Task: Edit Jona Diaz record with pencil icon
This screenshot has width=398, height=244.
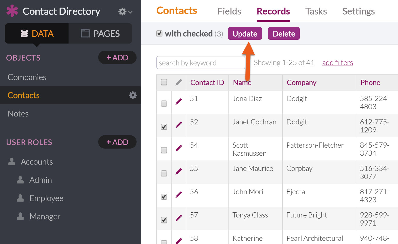Action: pos(179,101)
